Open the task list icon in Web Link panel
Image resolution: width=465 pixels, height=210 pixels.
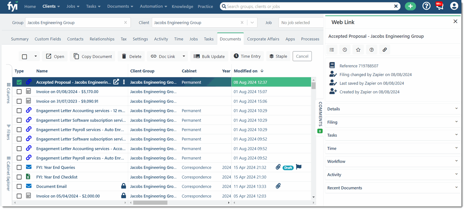(332, 50)
